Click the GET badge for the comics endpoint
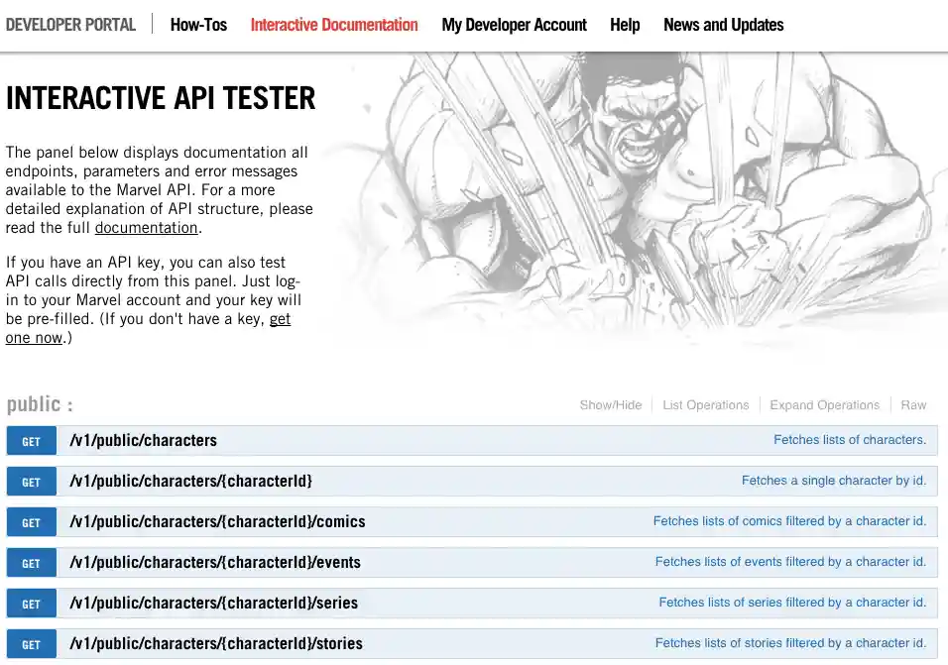This screenshot has height=665, width=948. pos(31,521)
